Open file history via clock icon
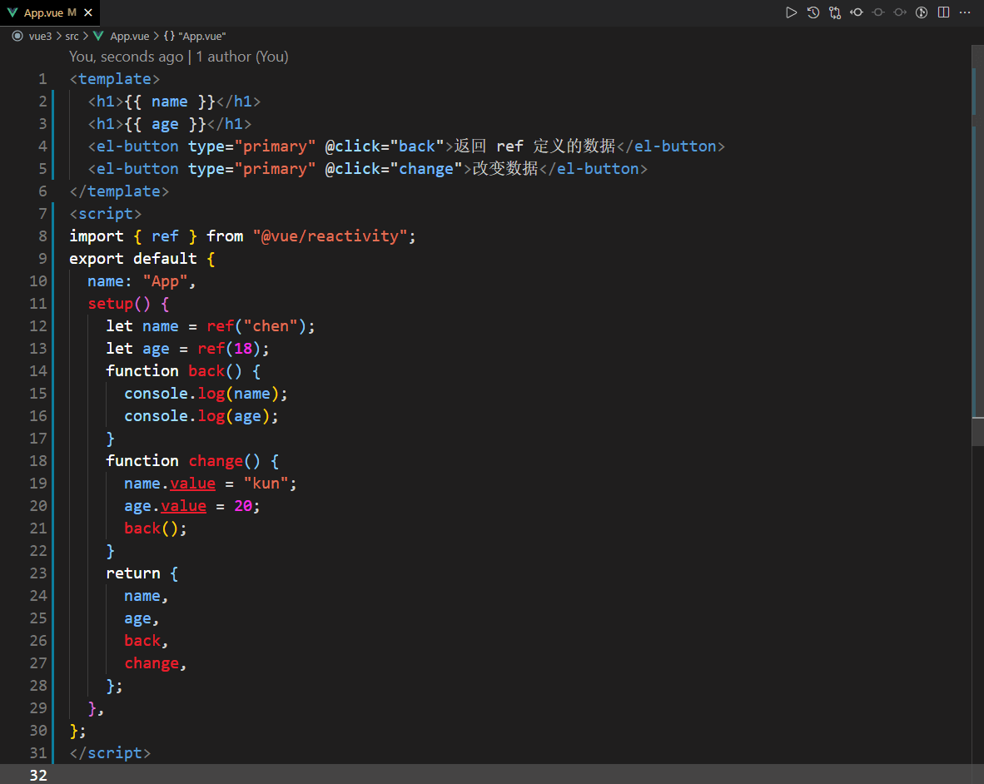The image size is (984, 784). tap(813, 12)
